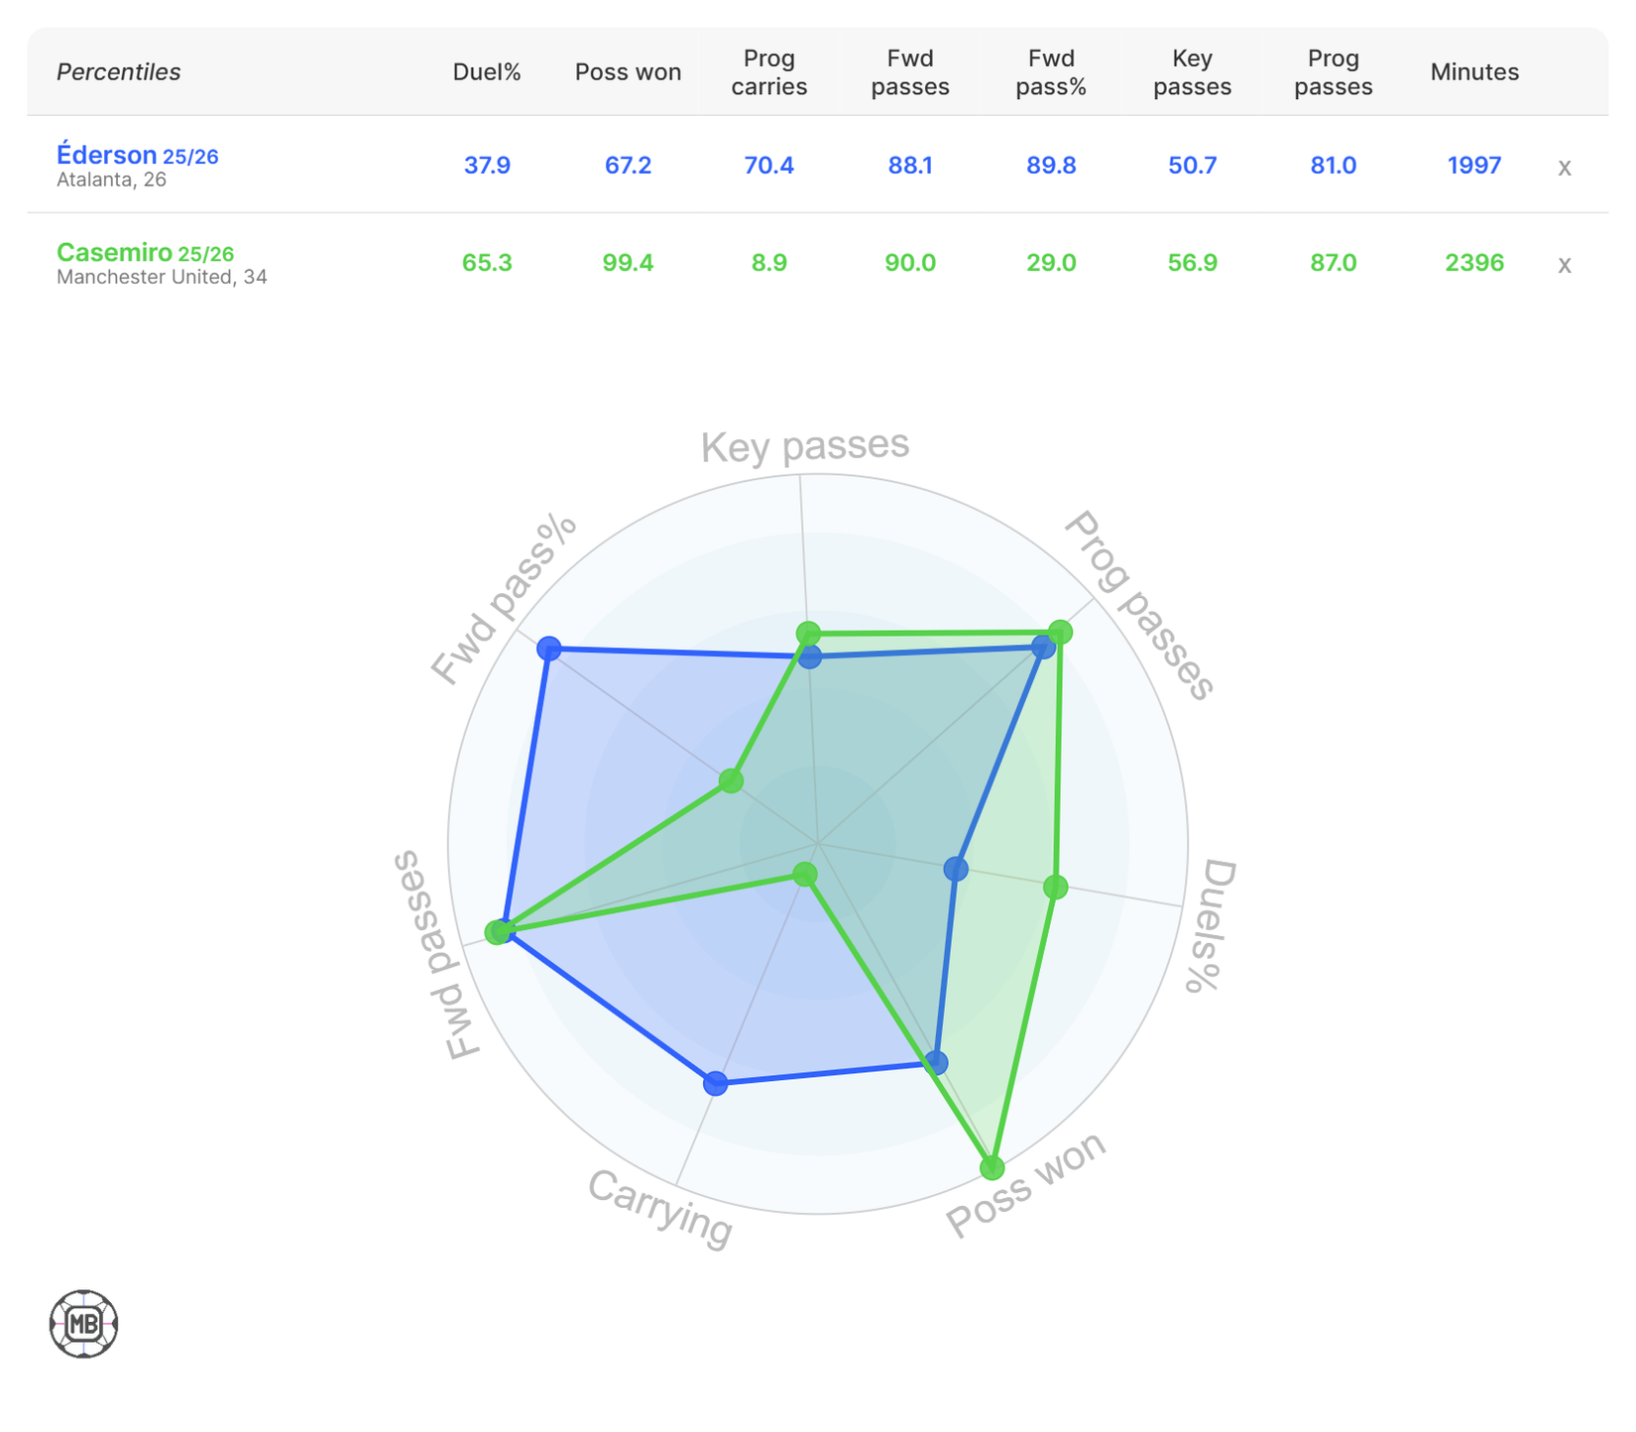
Task: Click Éderson's blue Duels% radar point
Action: pyautogui.click(x=956, y=869)
